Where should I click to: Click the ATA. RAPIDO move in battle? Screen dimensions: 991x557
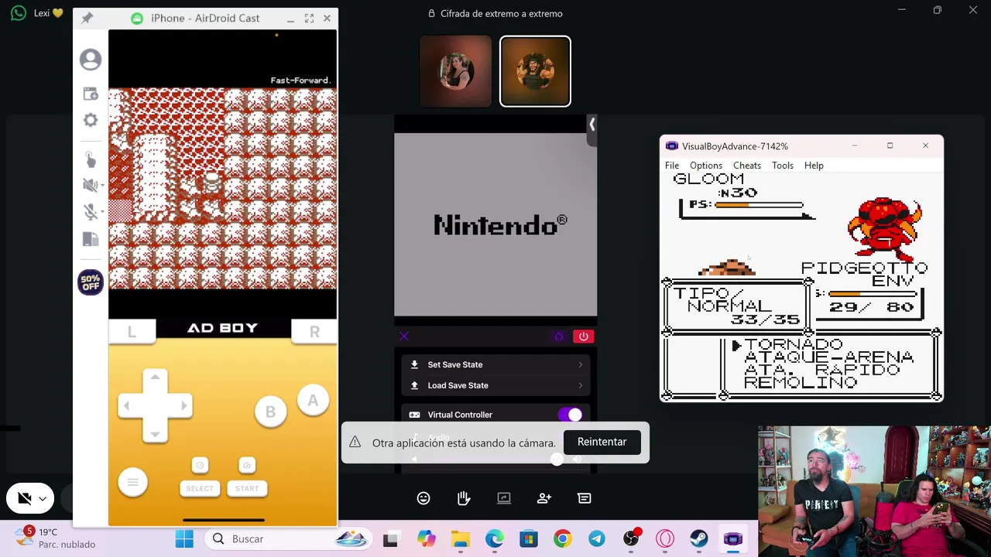[x=821, y=370]
